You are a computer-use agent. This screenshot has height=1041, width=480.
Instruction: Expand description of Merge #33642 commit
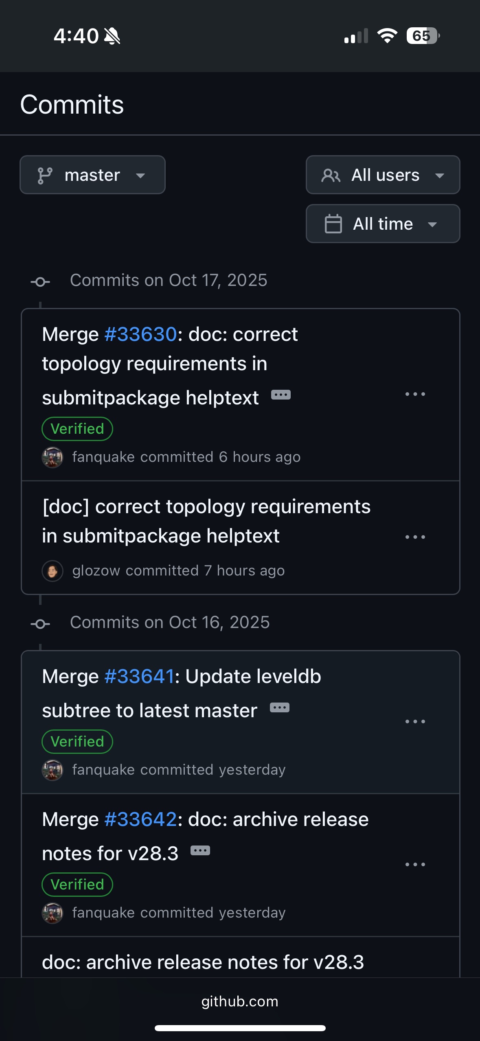pos(200,851)
